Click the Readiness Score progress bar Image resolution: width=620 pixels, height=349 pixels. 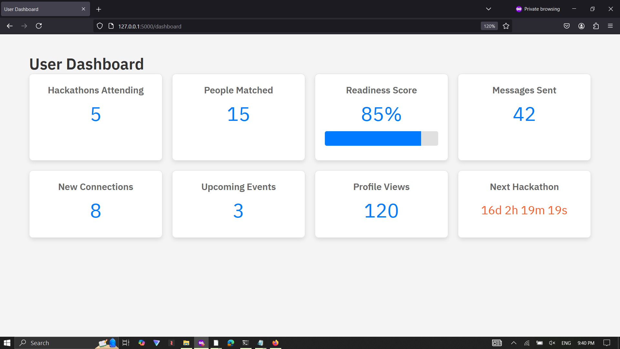point(381,138)
